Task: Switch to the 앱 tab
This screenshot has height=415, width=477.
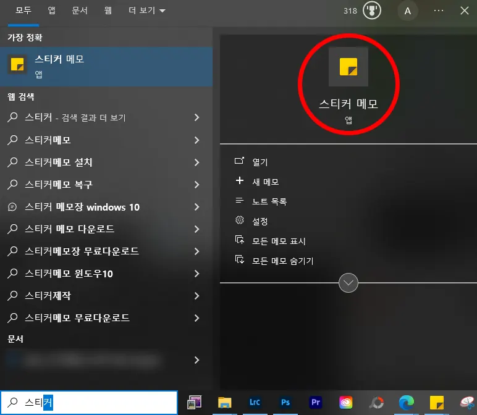Action: click(51, 10)
